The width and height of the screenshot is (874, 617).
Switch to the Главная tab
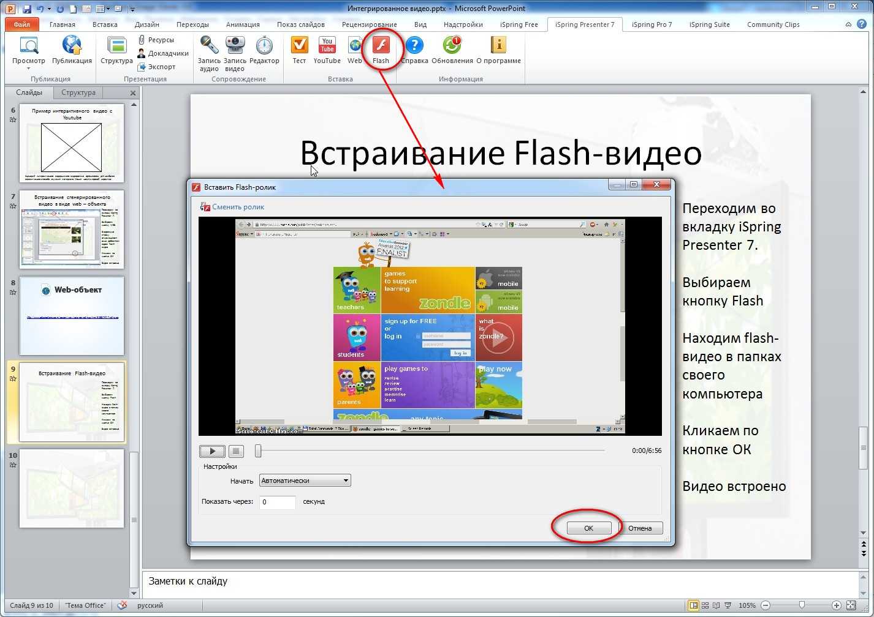point(63,24)
